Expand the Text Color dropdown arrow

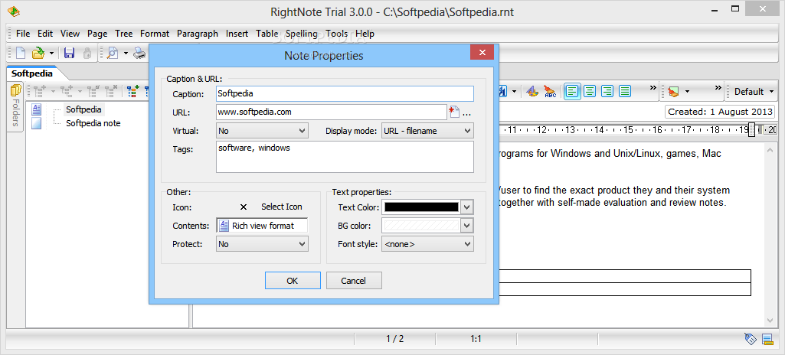tap(467, 207)
